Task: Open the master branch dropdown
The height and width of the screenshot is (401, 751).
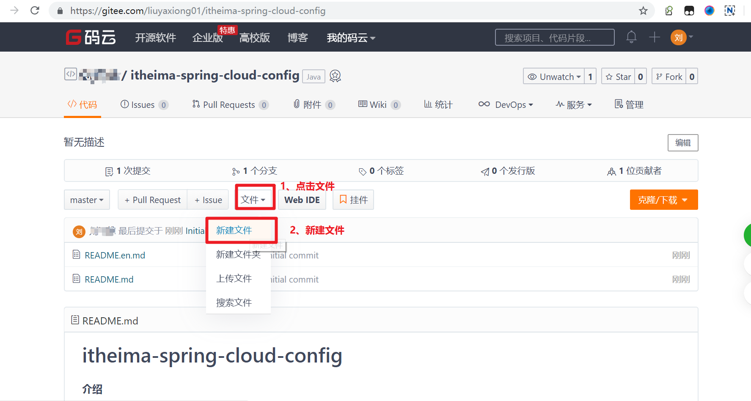Action: (x=87, y=200)
